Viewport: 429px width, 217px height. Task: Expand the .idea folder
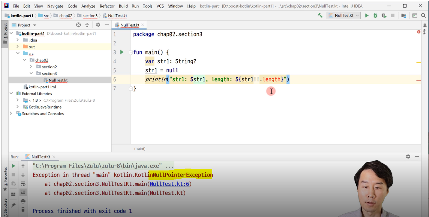coord(18,40)
